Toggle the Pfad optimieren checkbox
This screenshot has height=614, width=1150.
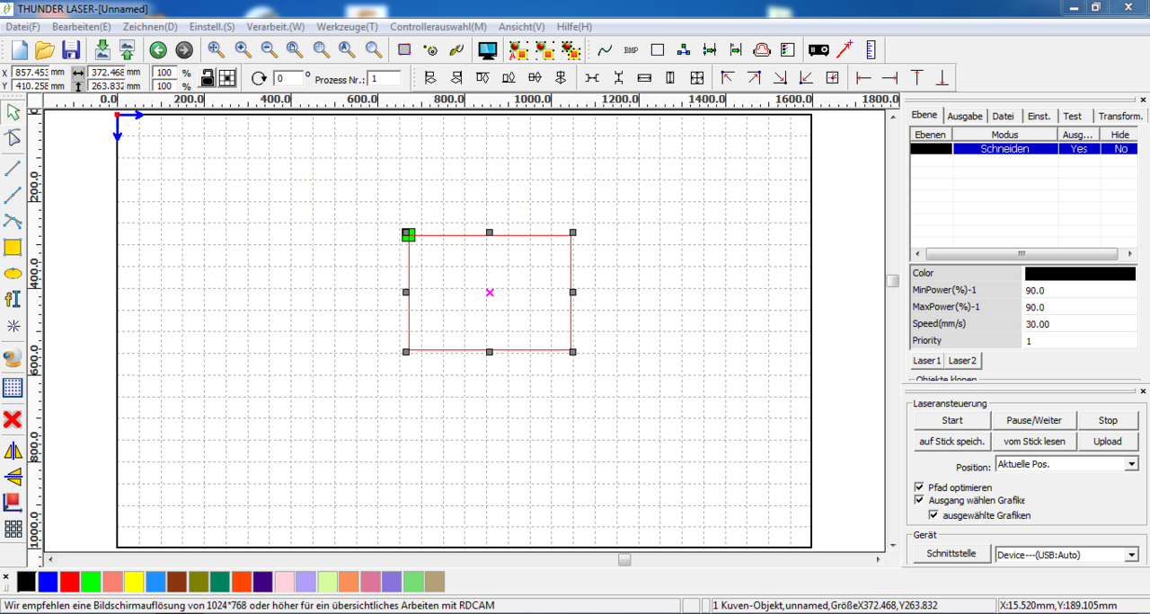[x=919, y=487]
